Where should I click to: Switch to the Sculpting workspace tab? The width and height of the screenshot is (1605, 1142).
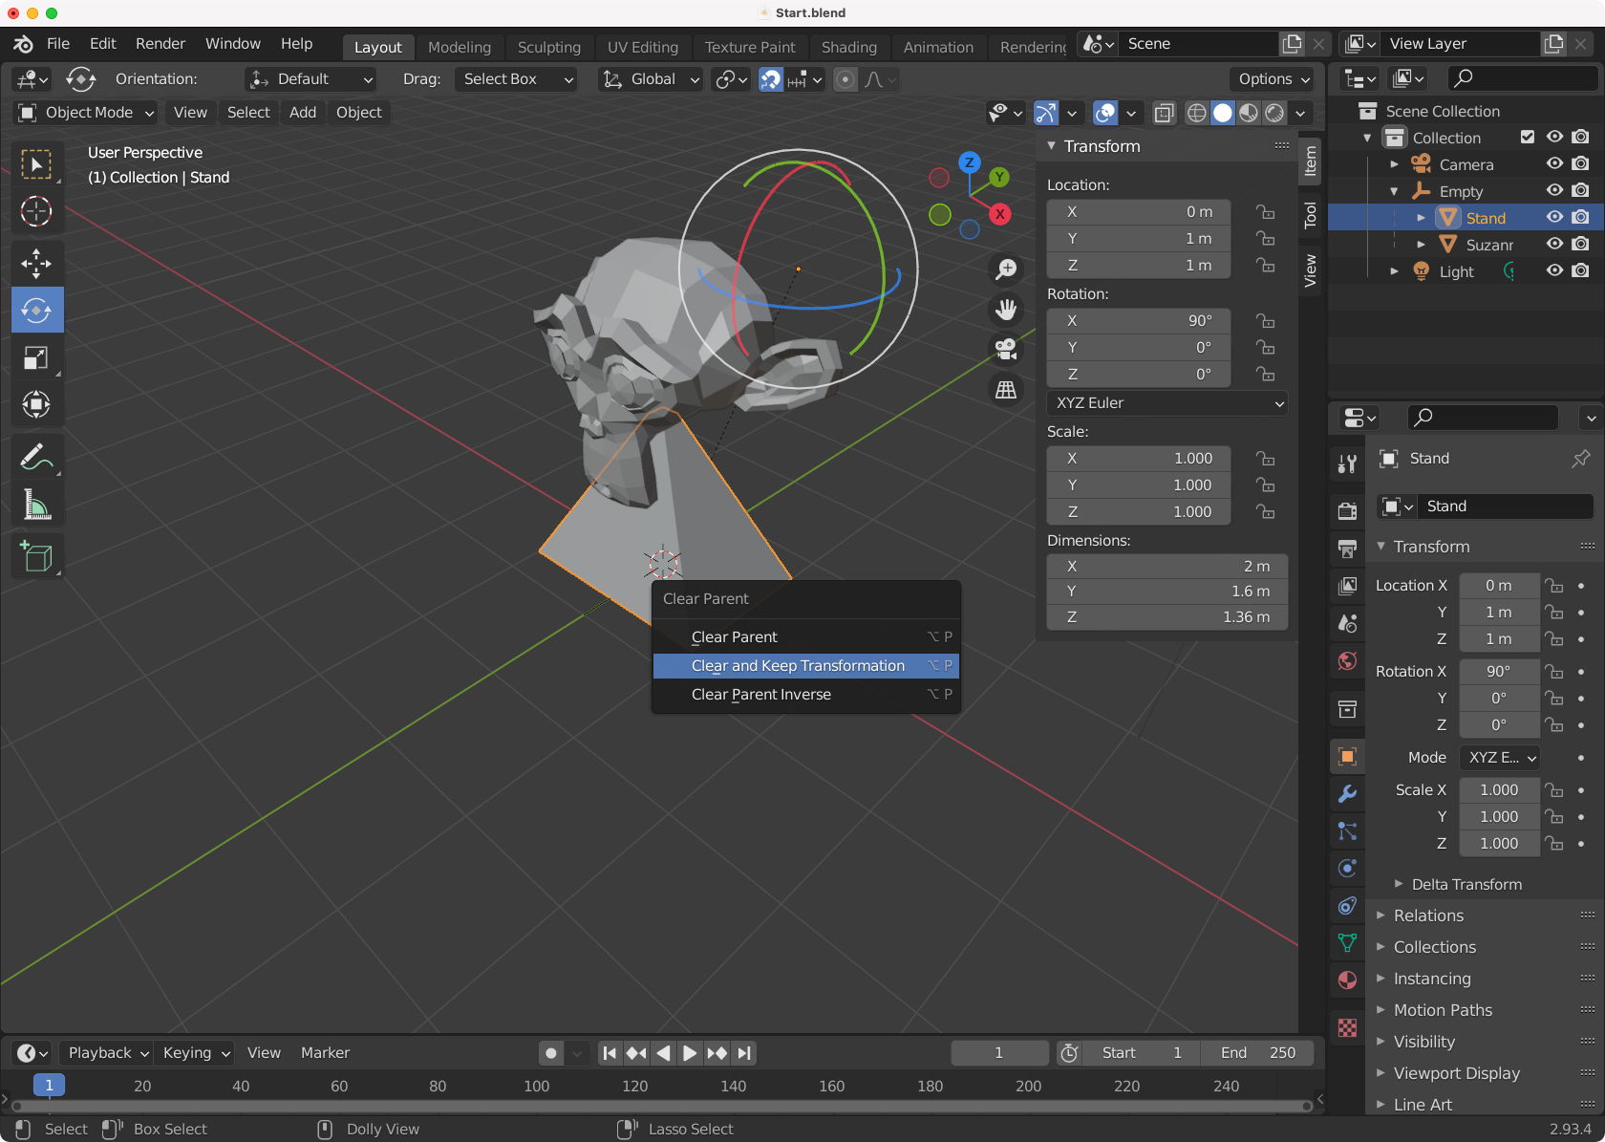(x=548, y=47)
